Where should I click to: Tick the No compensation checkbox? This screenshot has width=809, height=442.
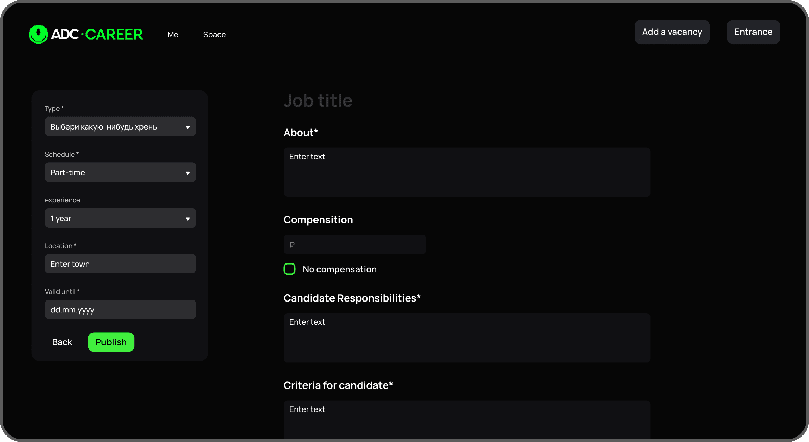pos(289,269)
